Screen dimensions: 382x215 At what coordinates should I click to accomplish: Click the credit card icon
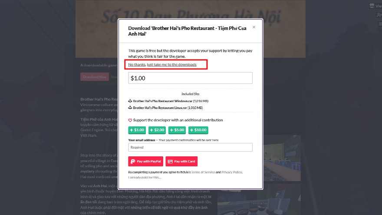(x=171, y=161)
